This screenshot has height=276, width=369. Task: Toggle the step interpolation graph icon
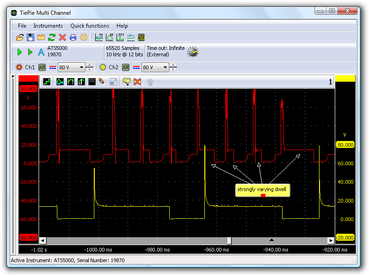47,82
